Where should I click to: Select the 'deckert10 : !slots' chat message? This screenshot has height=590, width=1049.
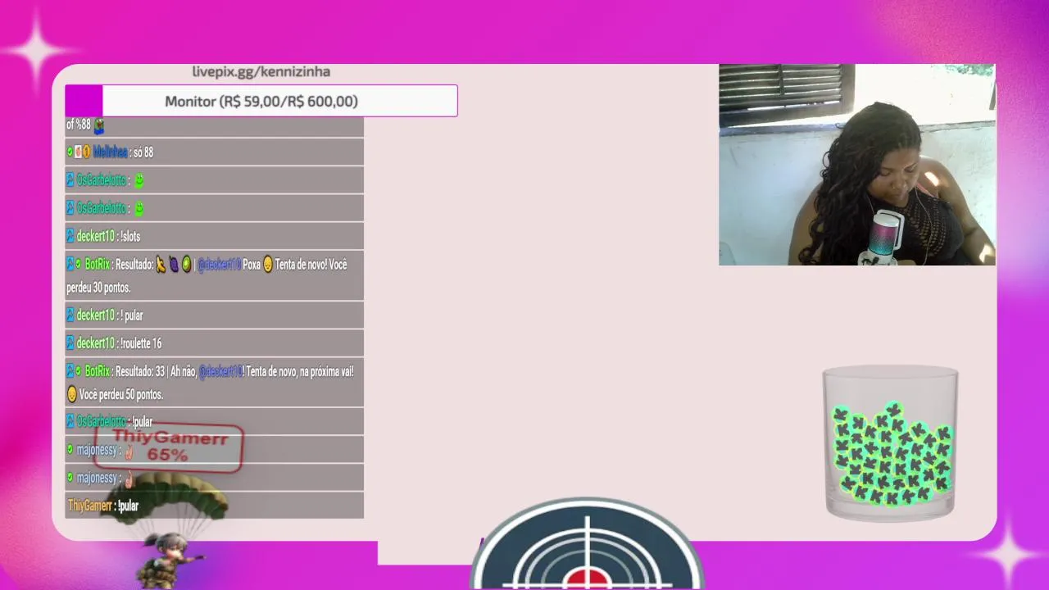click(x=214, y=236)
